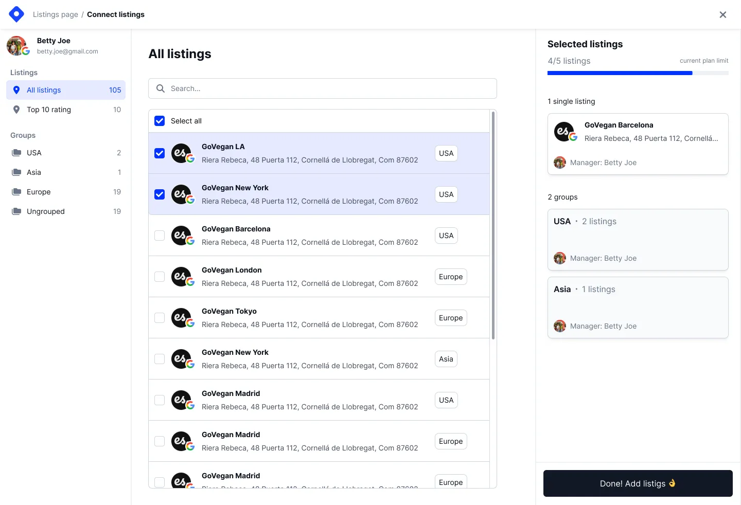Click Betty Joe's profile picture in sidebar
The height and width of the screenshot is (505, 741).
coord(16,46)
